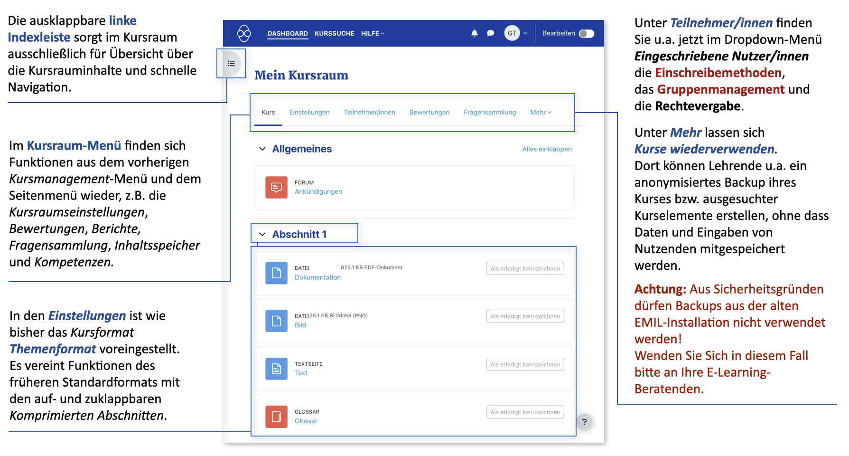This screenshot has width=849, height=456.
Task: Toggle the Bearbeiten edit mode switch
Action: [x=586, y=33]
